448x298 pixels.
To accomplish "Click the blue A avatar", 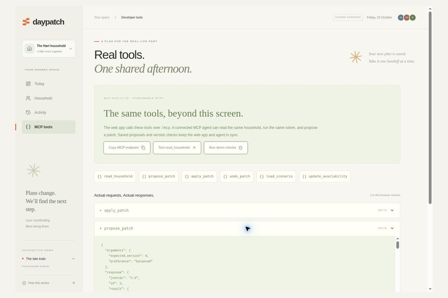I will [x=401, y=18].
